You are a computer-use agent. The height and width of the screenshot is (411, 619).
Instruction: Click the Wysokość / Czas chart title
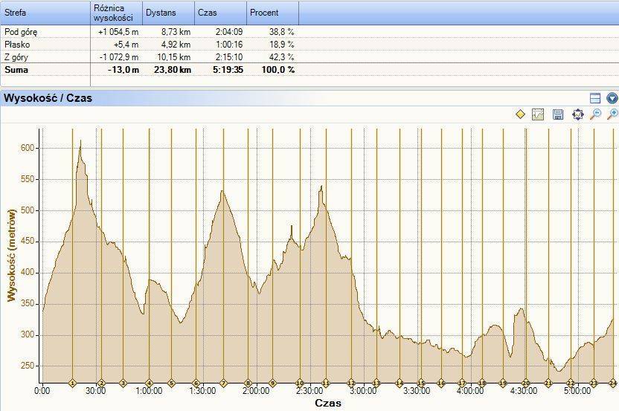coord(48,98)
